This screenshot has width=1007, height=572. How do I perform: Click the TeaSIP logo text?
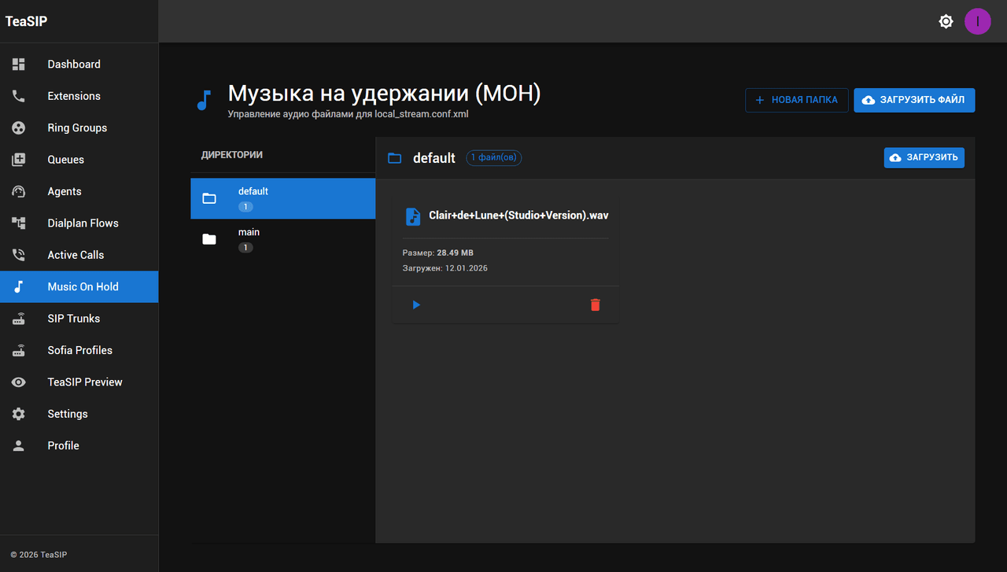pos(26,21)
